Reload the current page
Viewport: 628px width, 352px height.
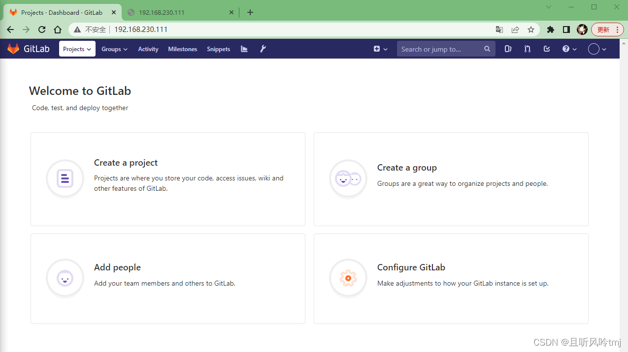[x=42, y=29]
